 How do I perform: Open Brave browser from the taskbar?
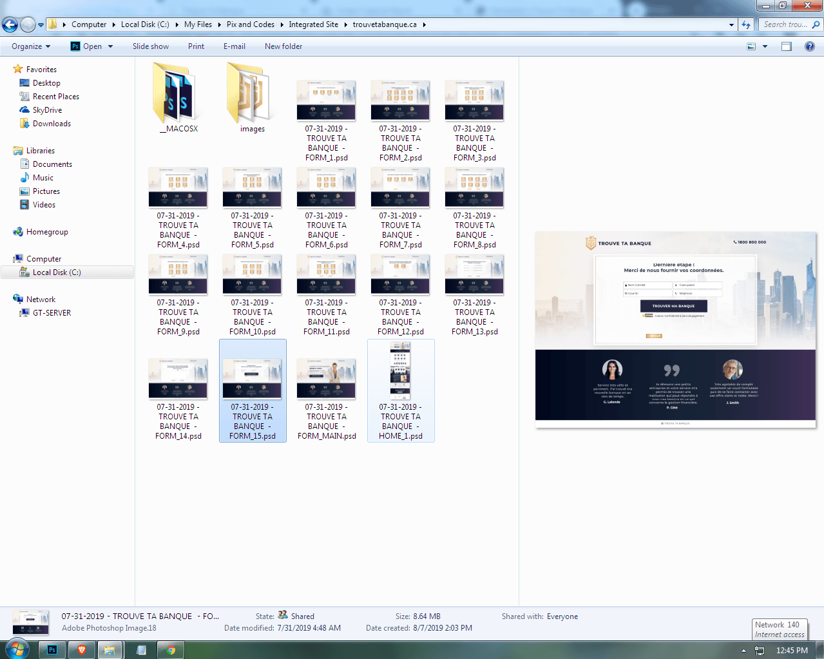coord(82,650)
